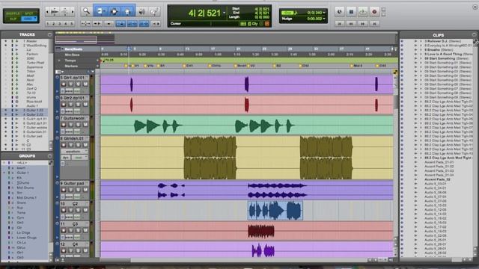Record-enable the C3 track
Screen dimensions: 479x269
(x=64, y=230)
